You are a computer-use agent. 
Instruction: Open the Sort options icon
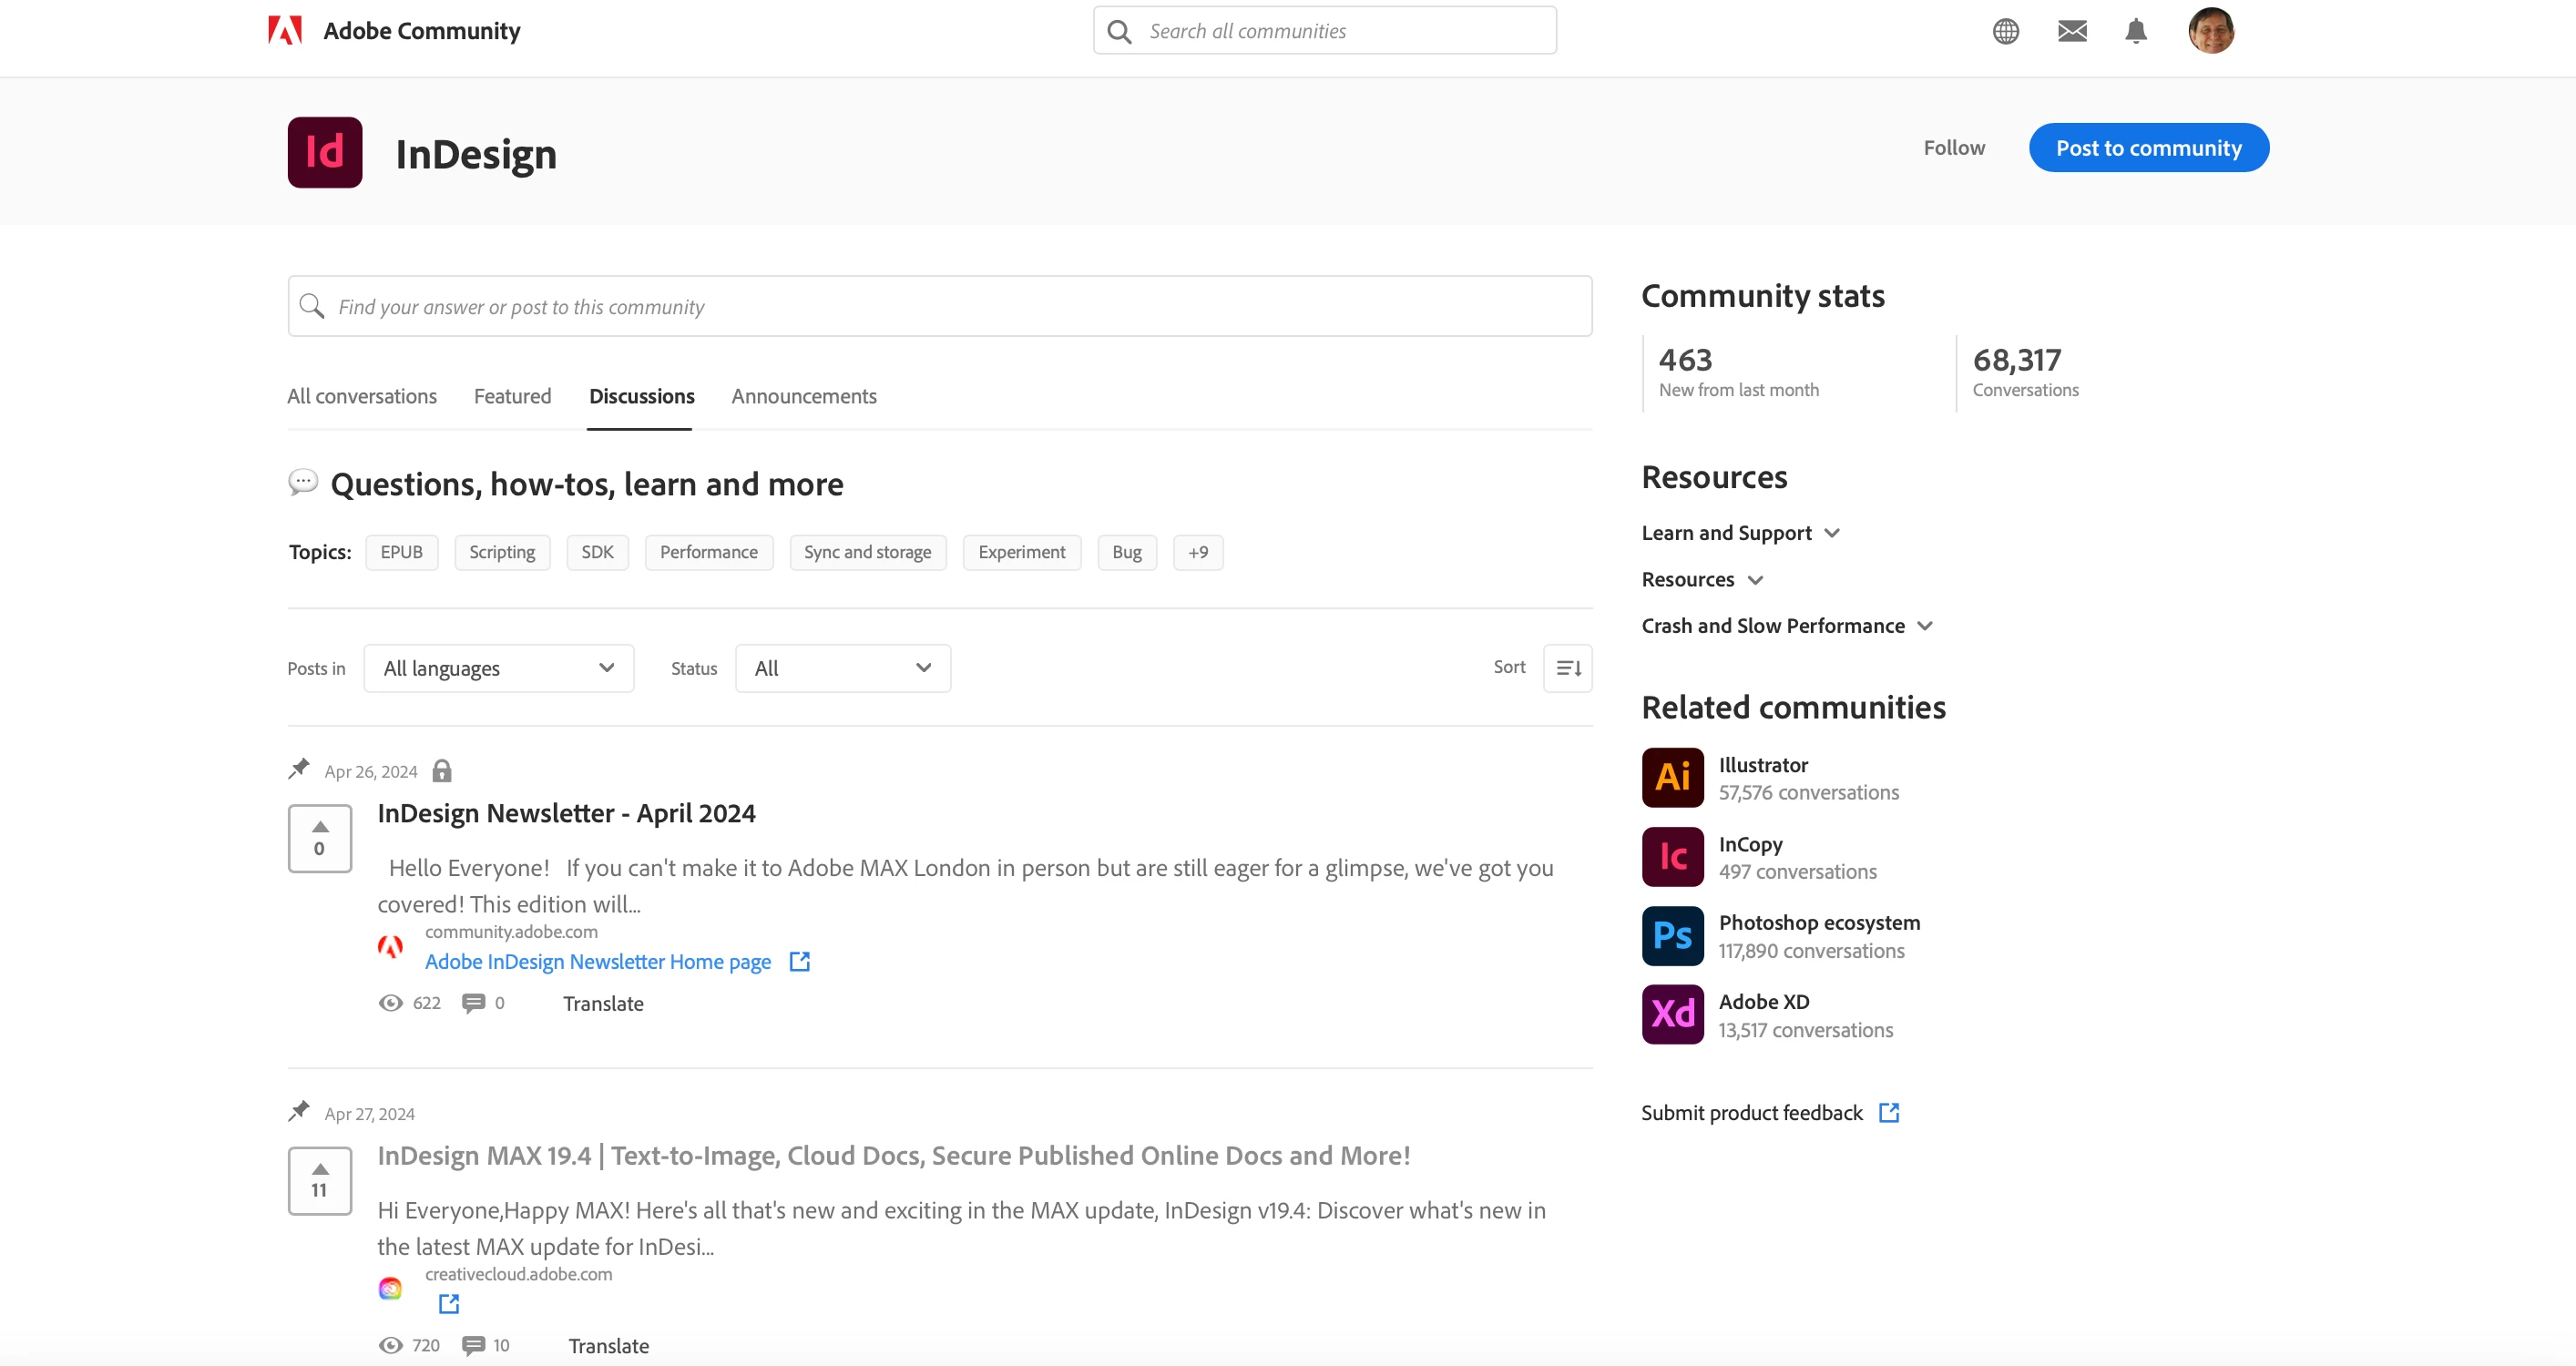point(1567,668)
